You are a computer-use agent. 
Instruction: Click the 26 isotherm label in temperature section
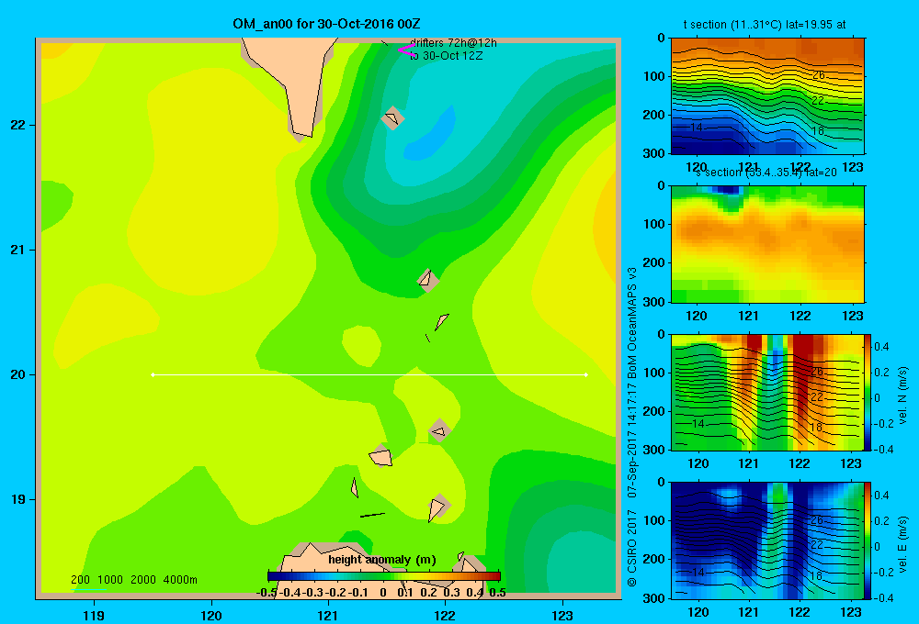819,75
